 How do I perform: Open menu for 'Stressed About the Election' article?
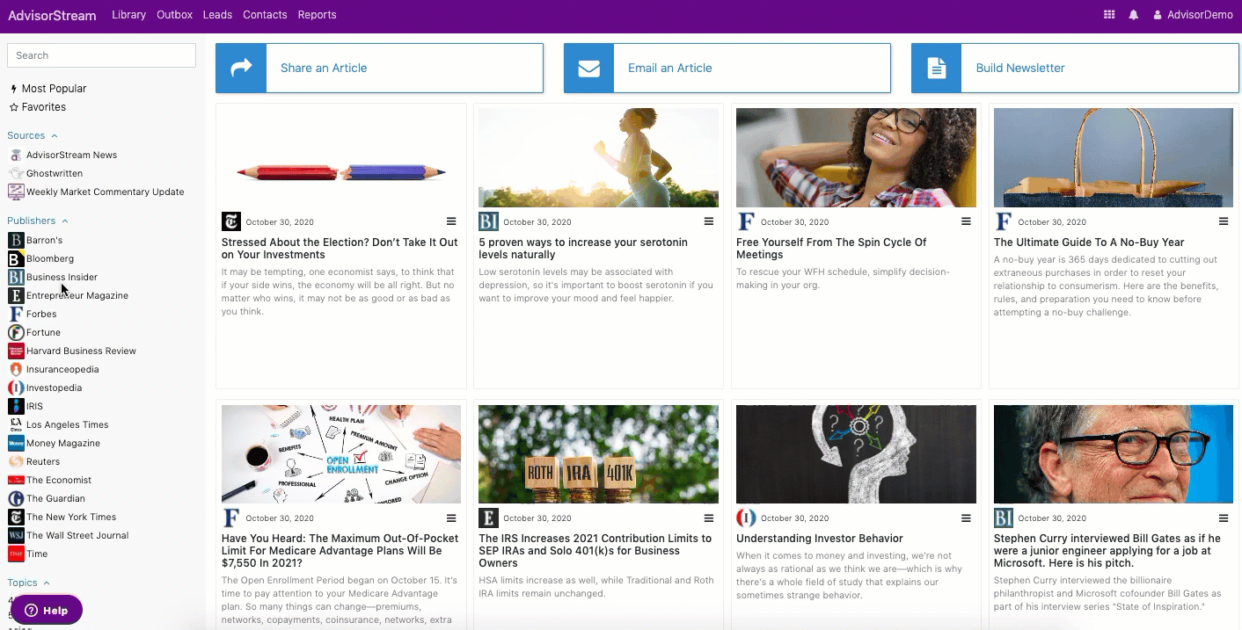(x=451, y=221)
